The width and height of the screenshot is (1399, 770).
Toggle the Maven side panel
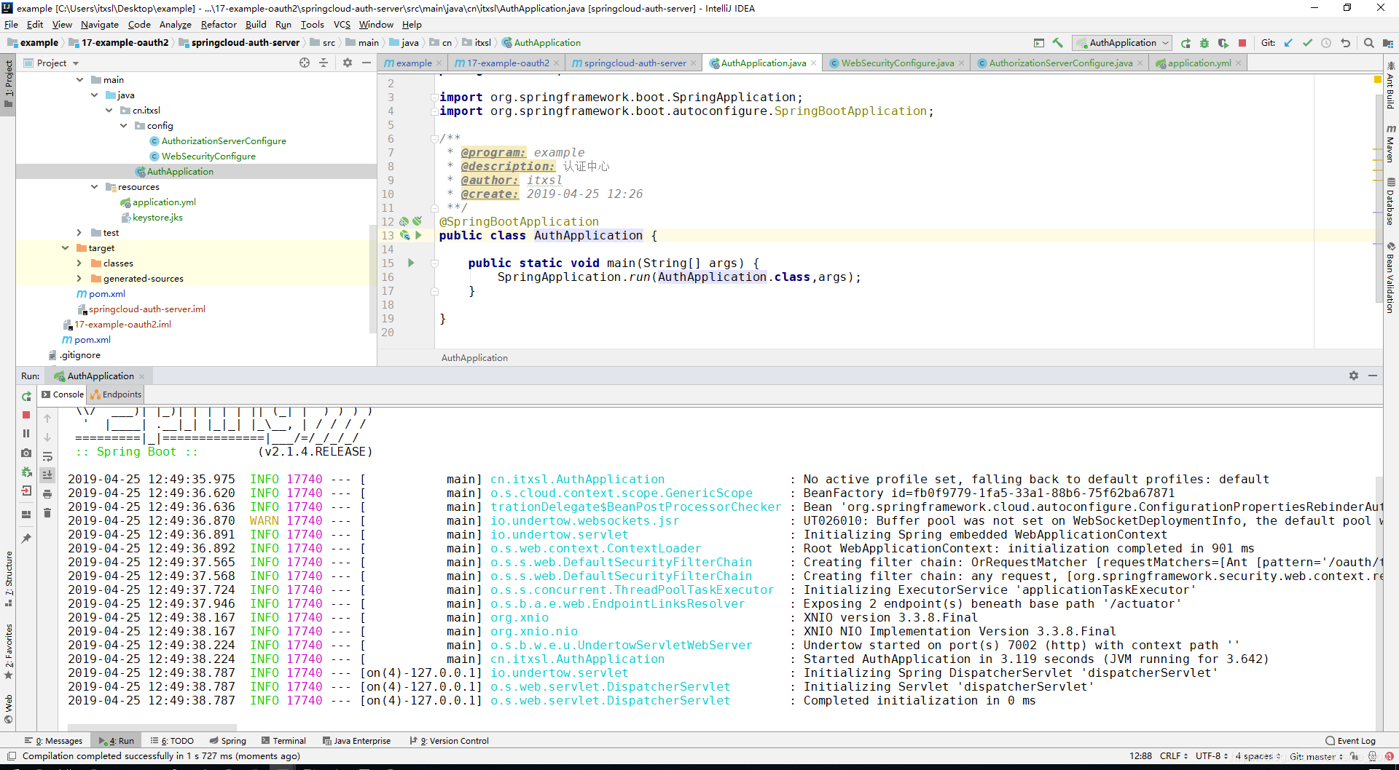coord(1390,143)
